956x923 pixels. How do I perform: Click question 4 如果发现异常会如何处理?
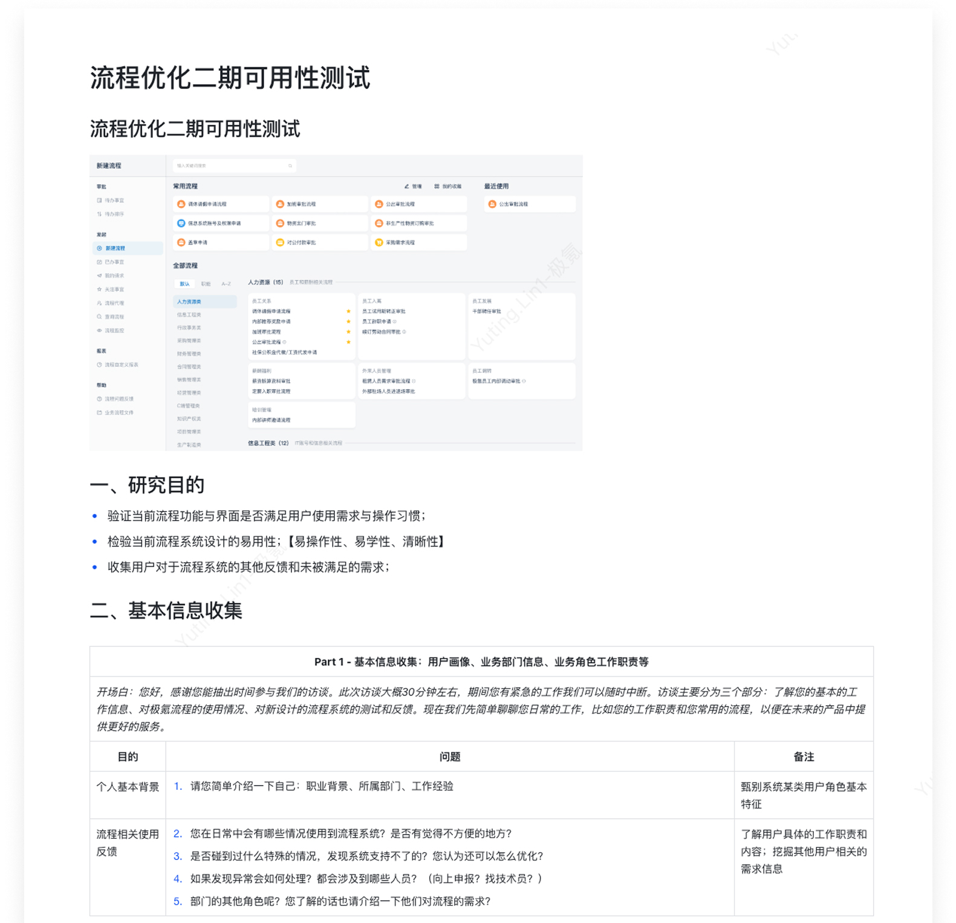[x=365, y=878]
